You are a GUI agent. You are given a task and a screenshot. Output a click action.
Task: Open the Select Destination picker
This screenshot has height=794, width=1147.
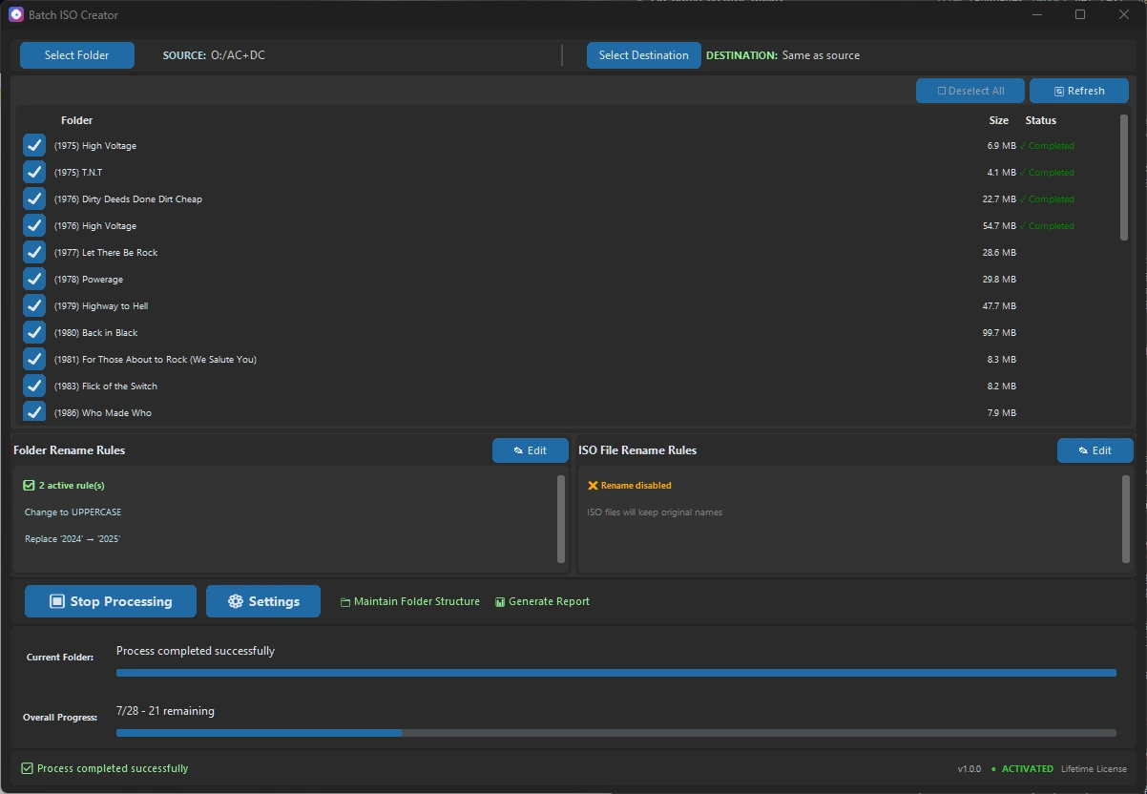click(643, 54)
